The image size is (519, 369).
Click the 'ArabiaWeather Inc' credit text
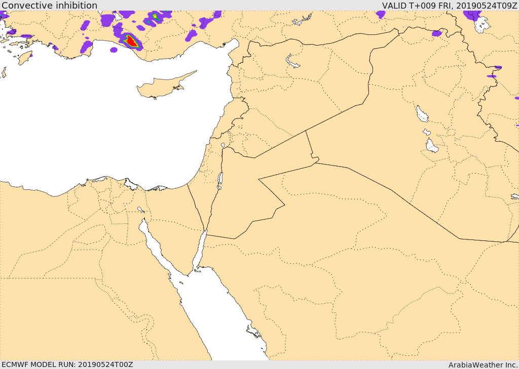[483, 364]
